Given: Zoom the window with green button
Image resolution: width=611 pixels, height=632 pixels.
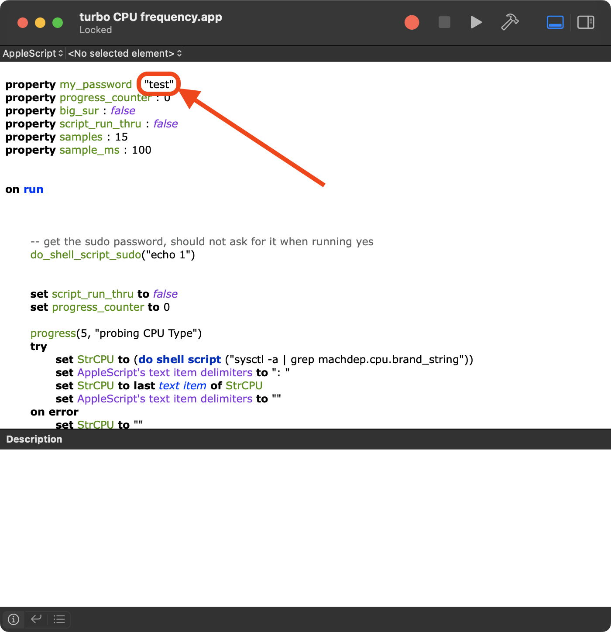Looking at the screenshot, I should 58,23.
